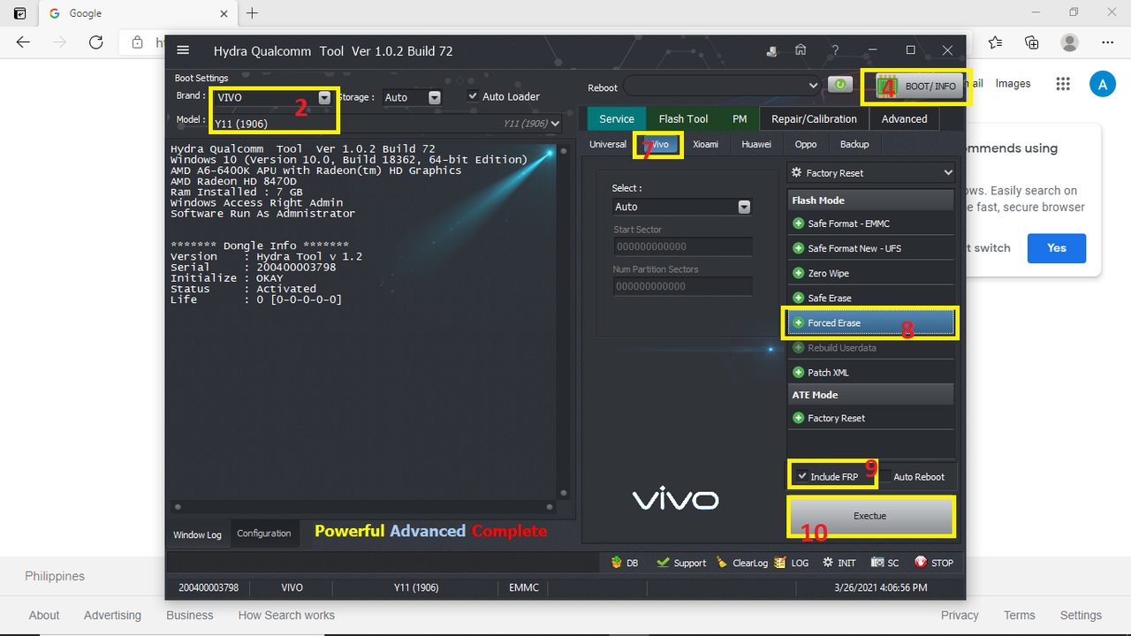Screen dimensions: 1131x636
Task: Open the Advanced tab
Action: pyautogui.click(x=904, y=118)
